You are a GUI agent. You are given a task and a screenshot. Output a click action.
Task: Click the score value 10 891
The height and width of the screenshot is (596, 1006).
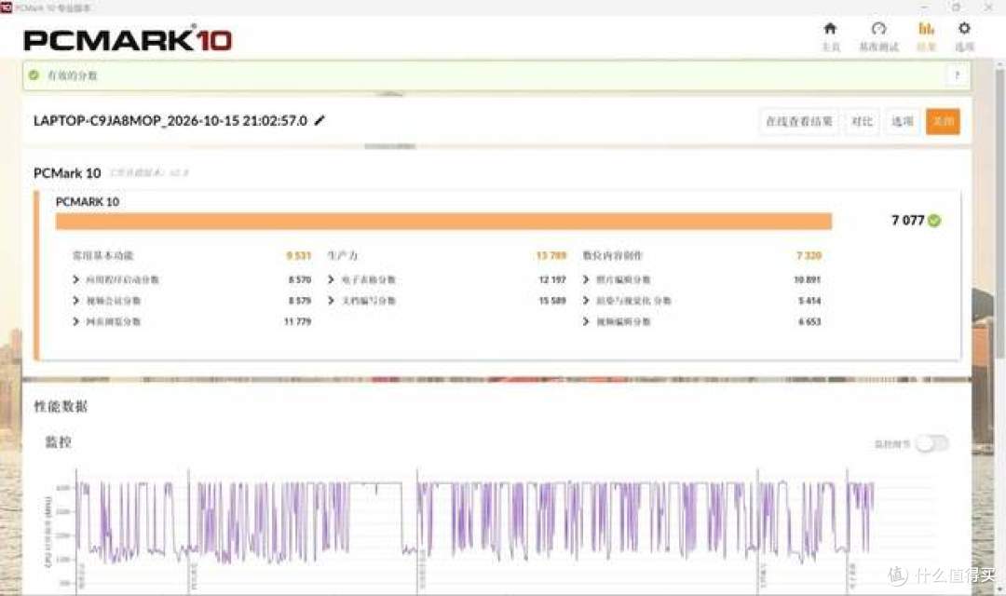[x=807, y=279]
